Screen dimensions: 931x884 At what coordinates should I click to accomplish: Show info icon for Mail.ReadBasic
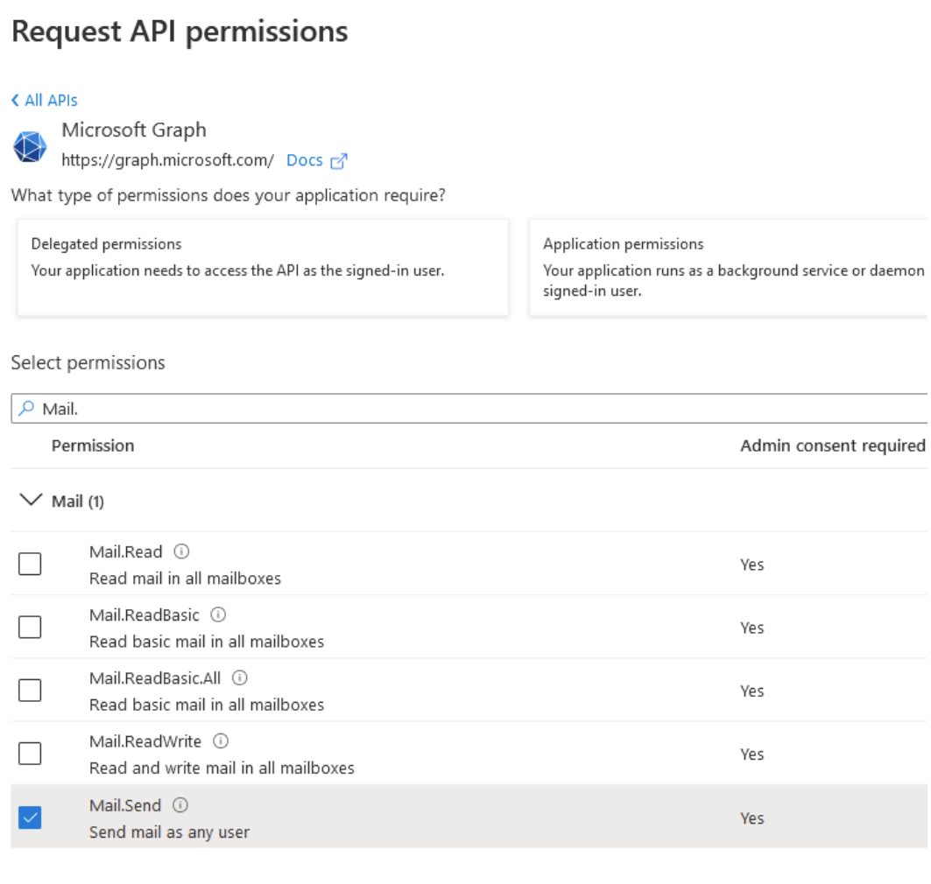click(x=218, y=614)
